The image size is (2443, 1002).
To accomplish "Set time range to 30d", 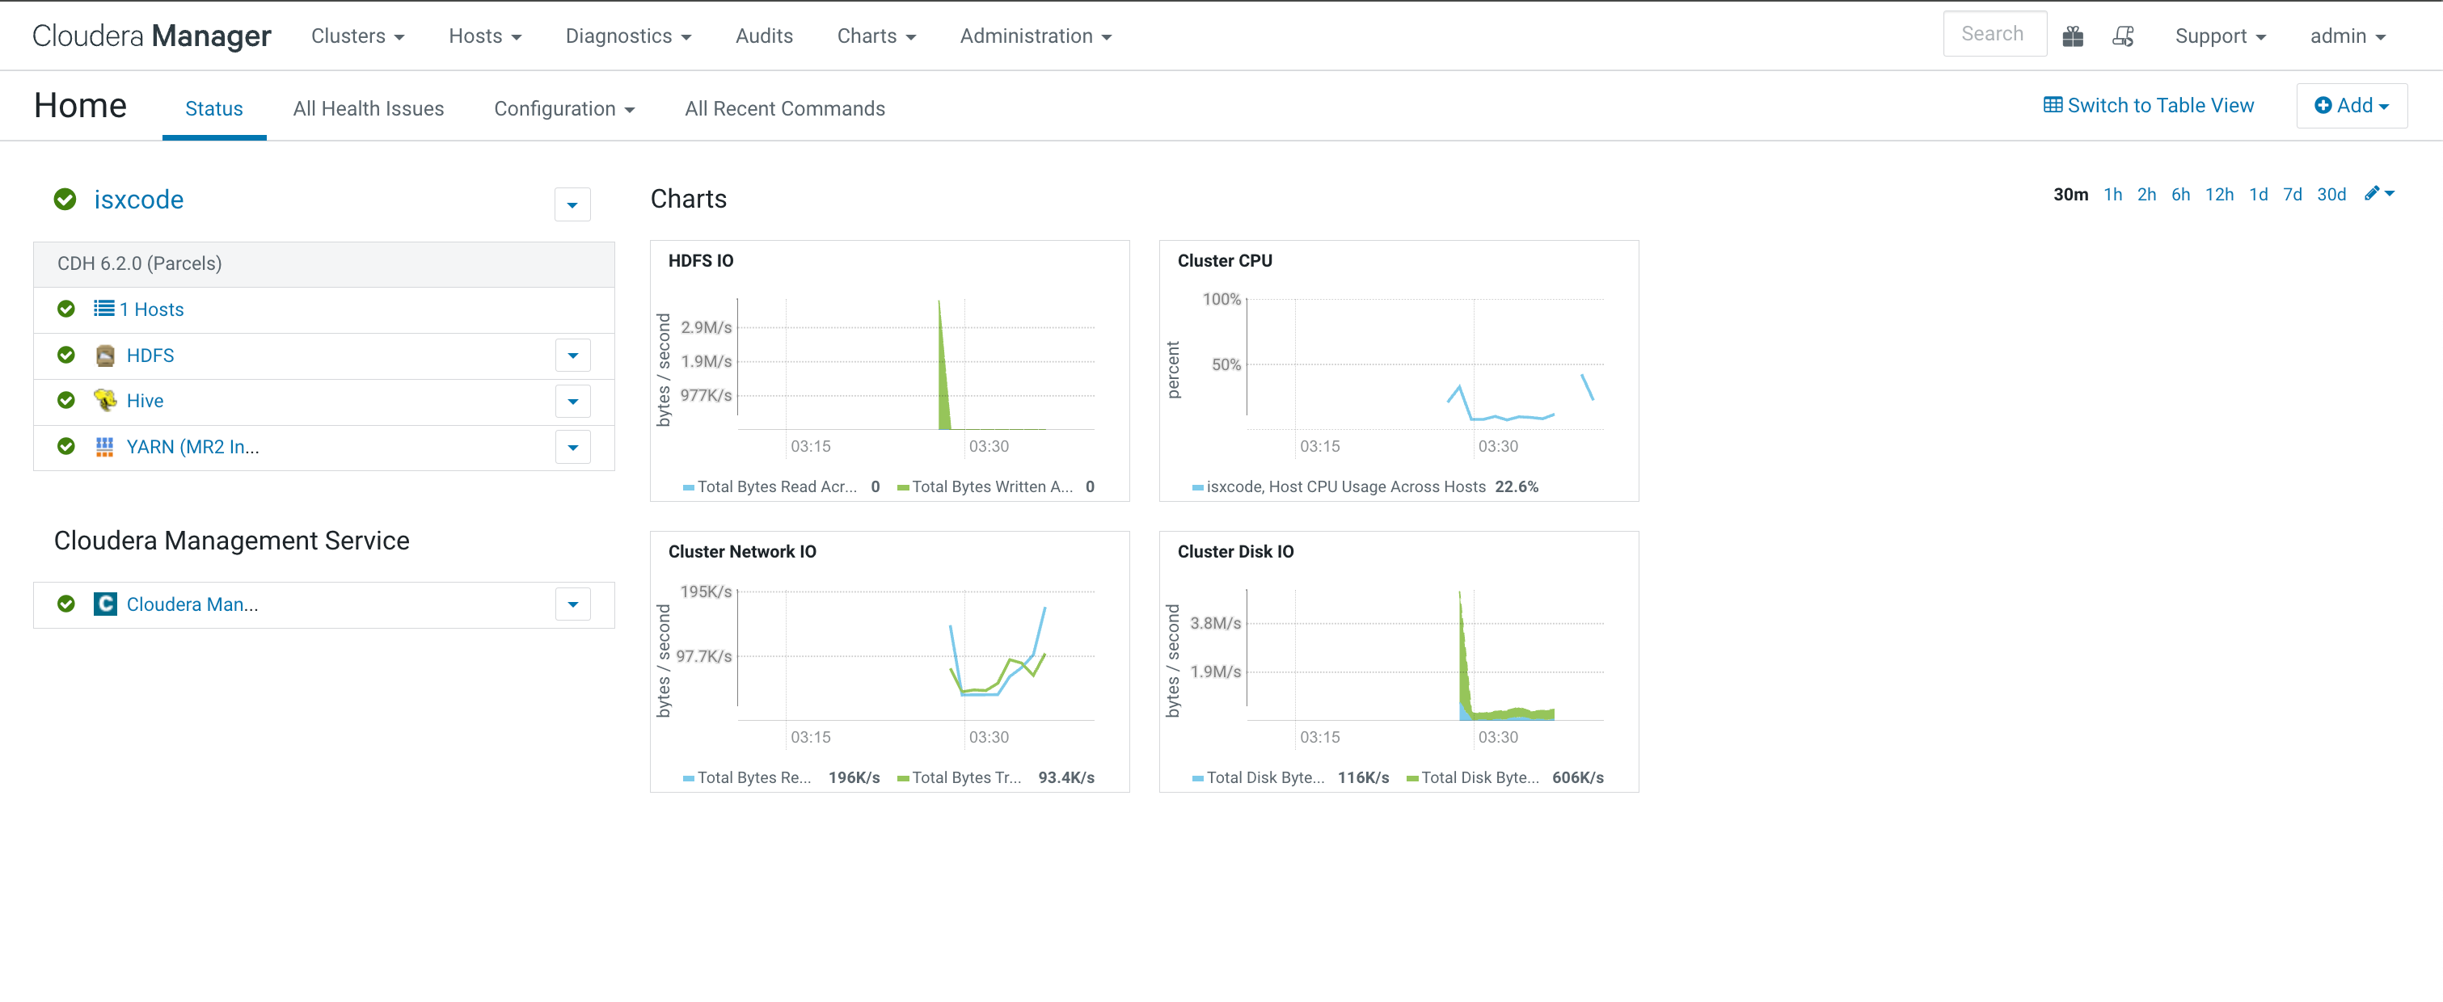I will coord(2331,194).
